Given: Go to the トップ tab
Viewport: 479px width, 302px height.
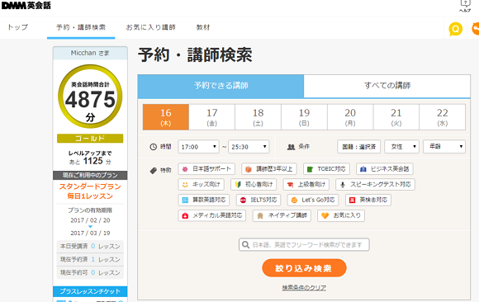Looking at the screenshot, I should 17,27.
